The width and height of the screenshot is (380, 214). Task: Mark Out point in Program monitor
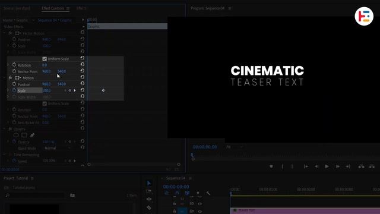pos(292,166)
